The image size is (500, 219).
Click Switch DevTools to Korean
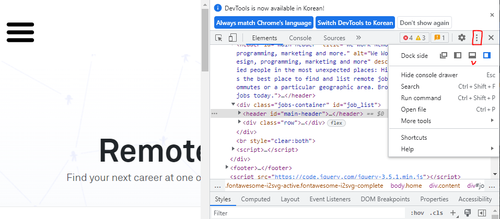tap(355, 23)
